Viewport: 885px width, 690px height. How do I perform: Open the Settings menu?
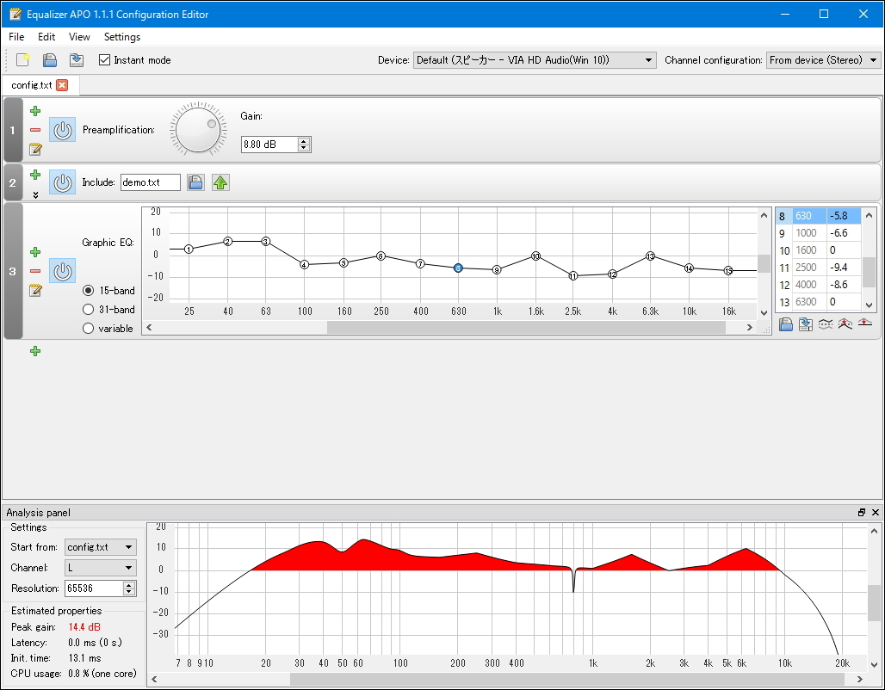(x=121, y=37)
